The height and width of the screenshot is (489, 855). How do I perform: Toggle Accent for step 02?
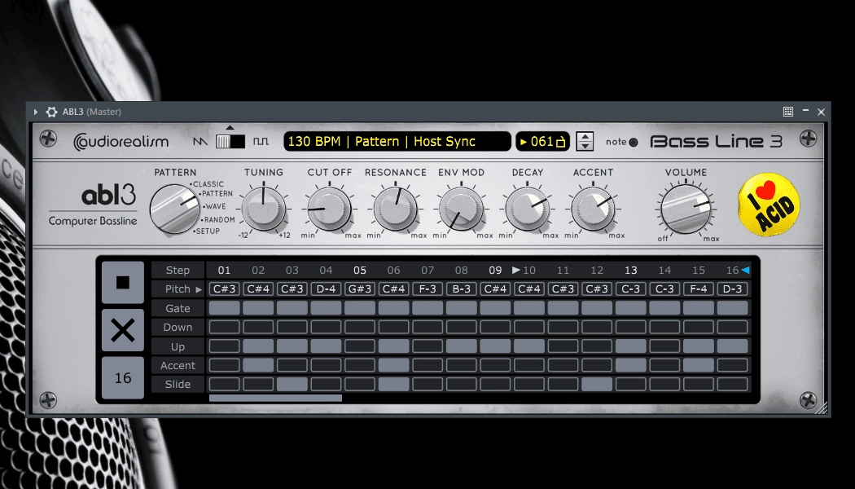[x=258, y=365]
